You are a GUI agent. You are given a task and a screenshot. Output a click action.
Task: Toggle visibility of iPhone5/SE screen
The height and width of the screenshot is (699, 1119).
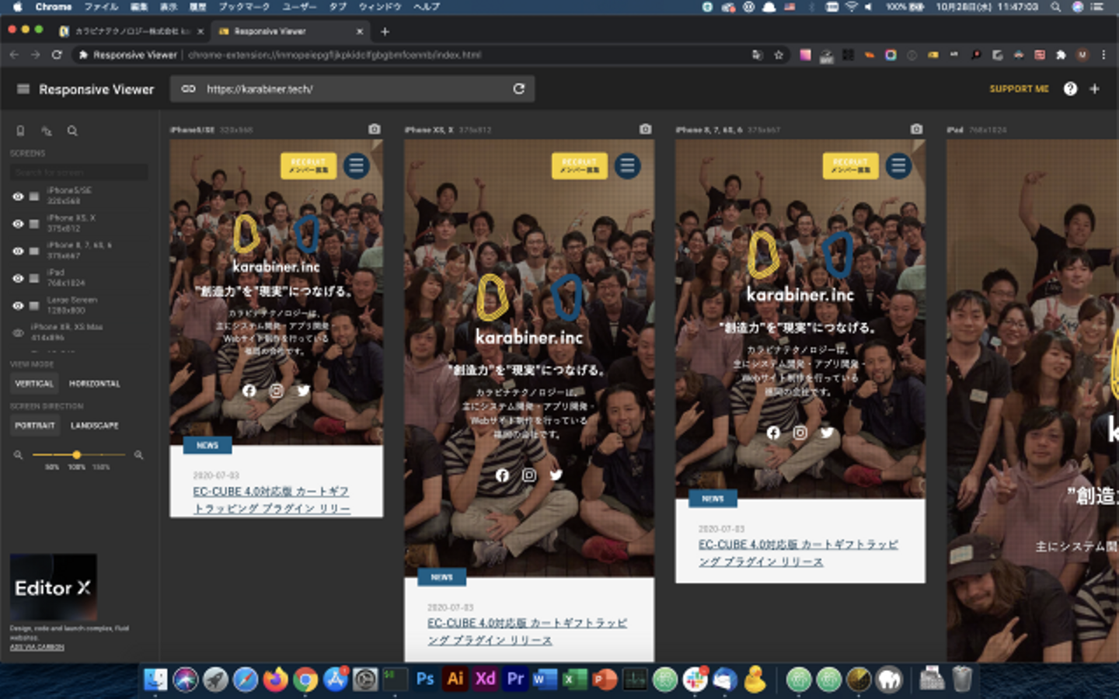(18, 196)
